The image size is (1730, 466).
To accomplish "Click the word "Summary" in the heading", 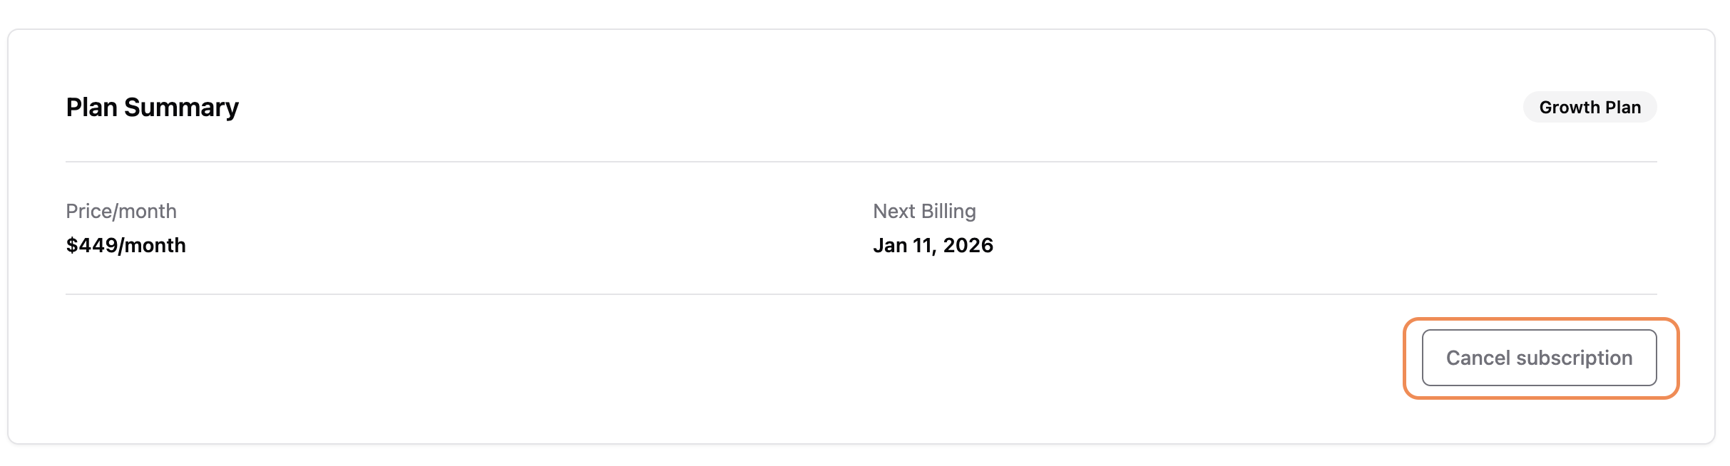I will (181, 108).
